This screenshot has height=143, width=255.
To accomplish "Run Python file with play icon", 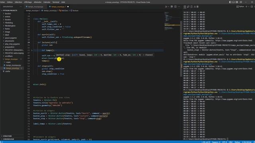I will pyautogui.click(x=166, y=7).
